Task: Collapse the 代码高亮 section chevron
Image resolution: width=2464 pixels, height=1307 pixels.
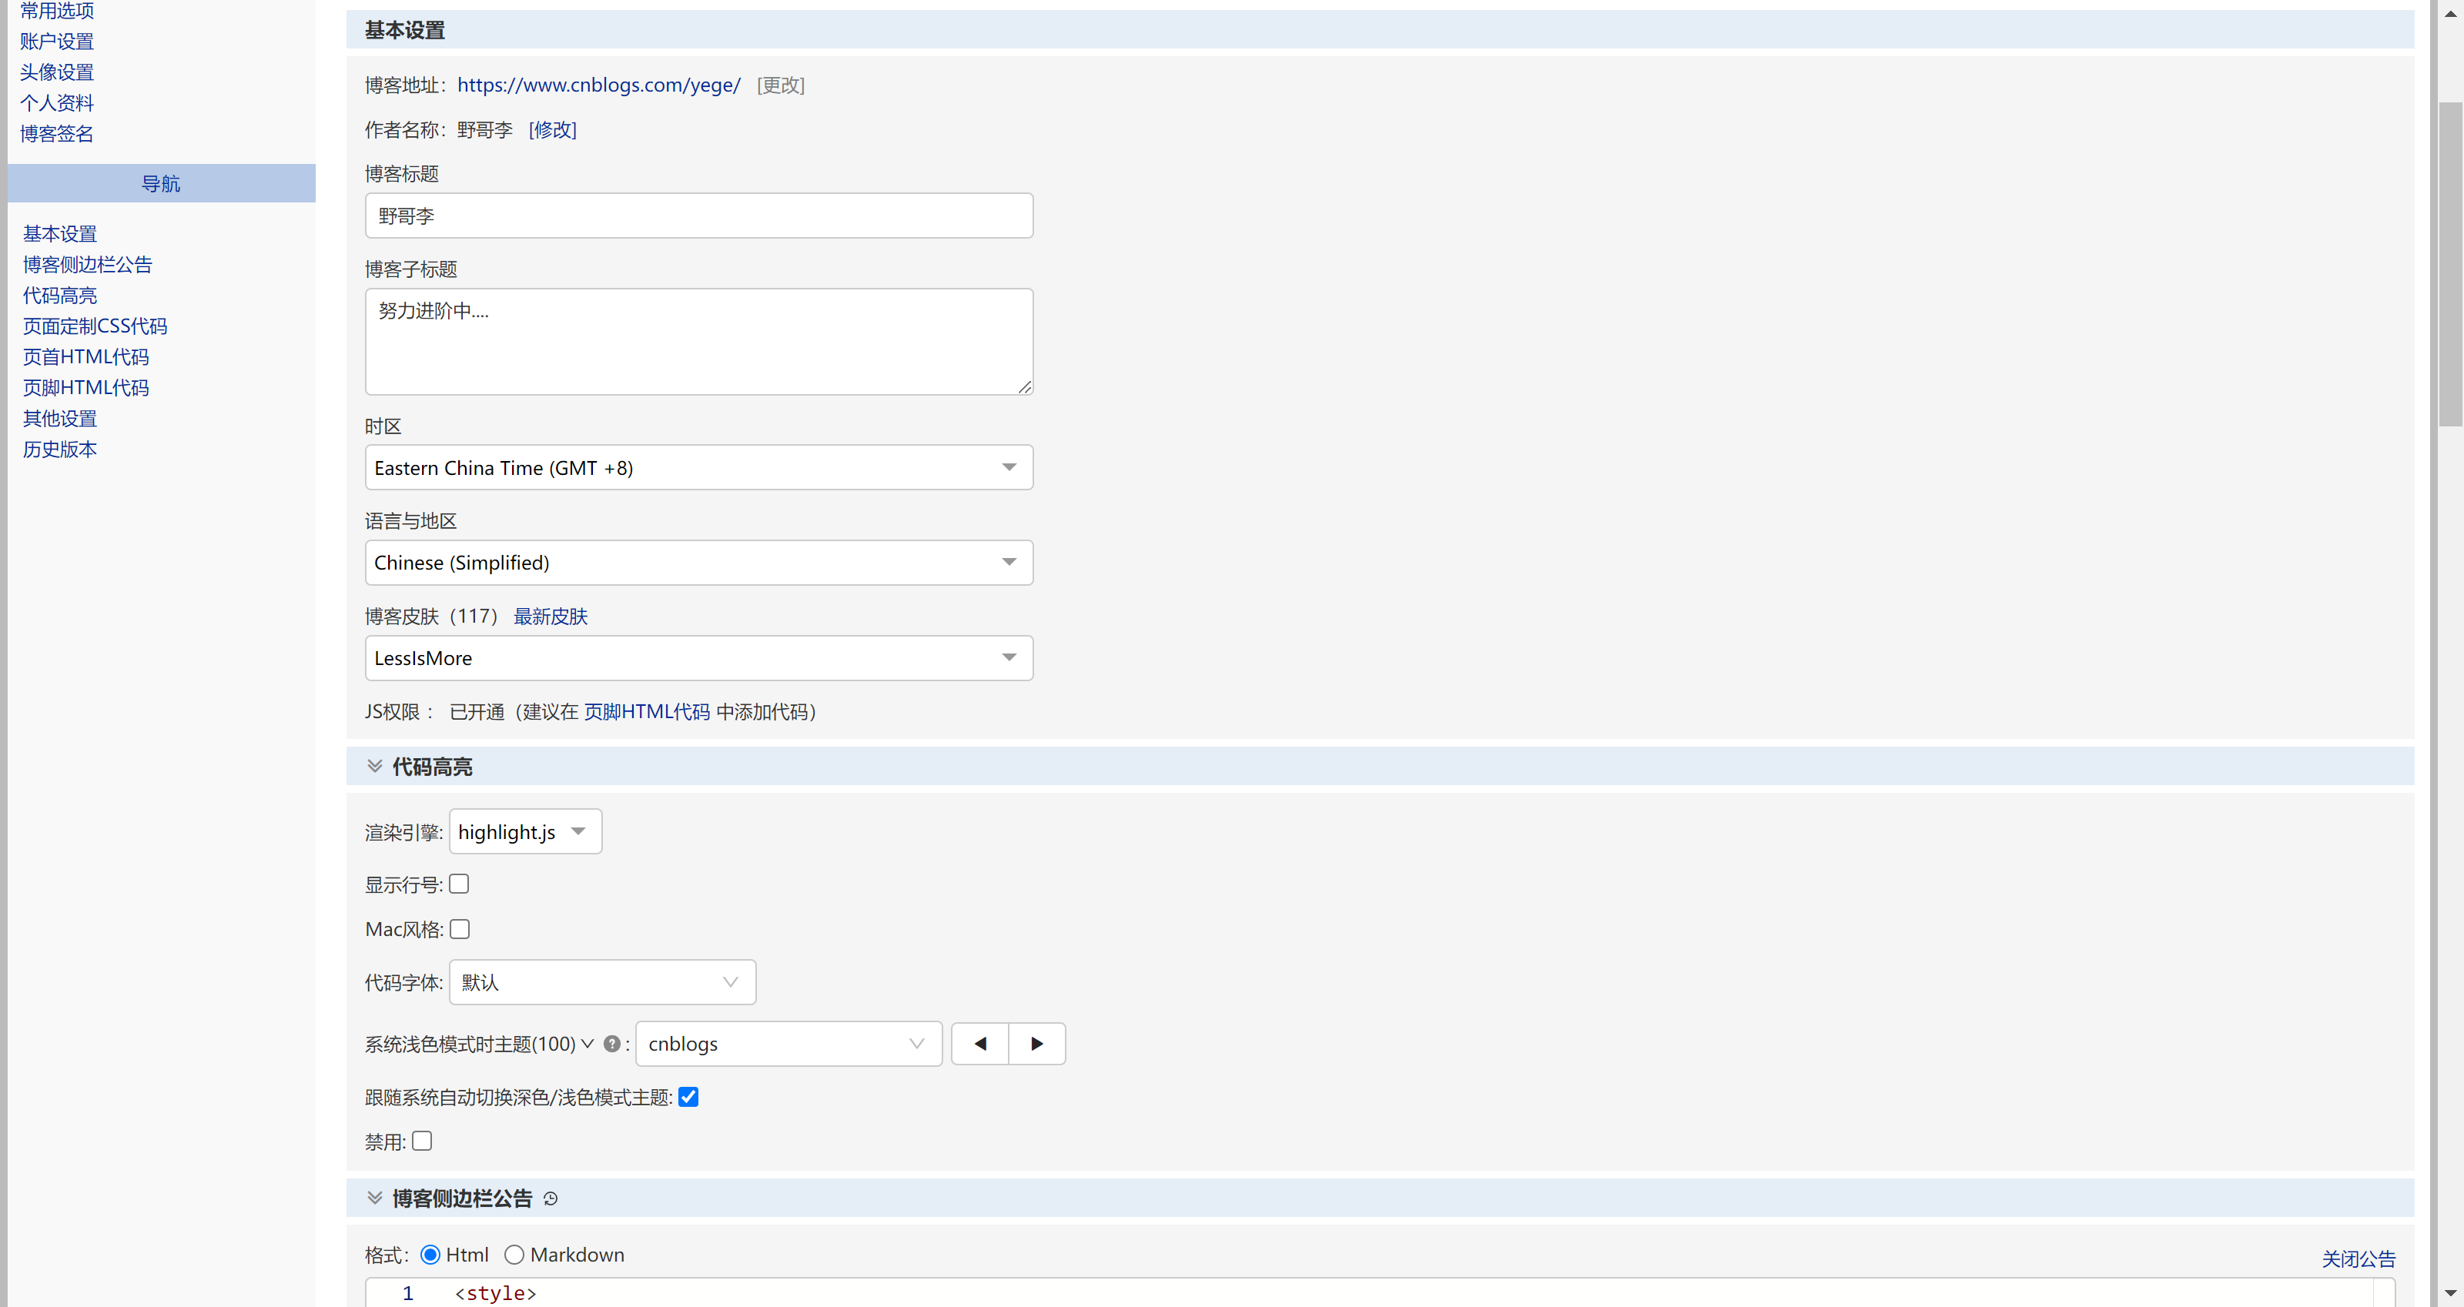Action: (x=375, y=766)
